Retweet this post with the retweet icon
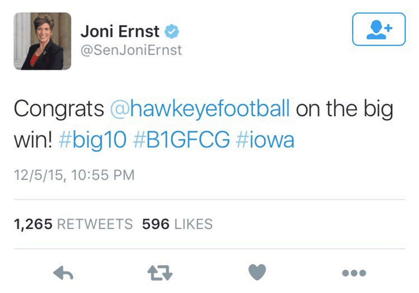 159,272
